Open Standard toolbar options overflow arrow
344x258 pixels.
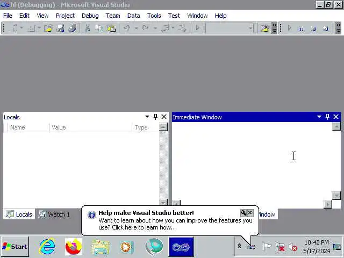tap(274, 28)
